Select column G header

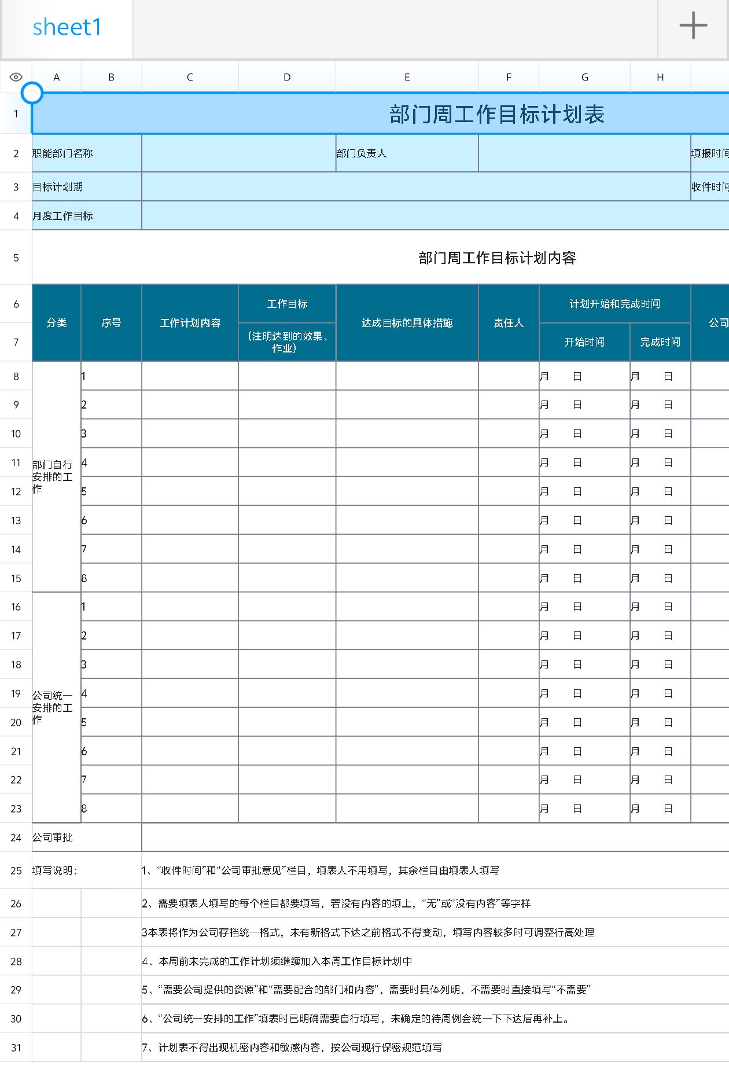point(584,77)
